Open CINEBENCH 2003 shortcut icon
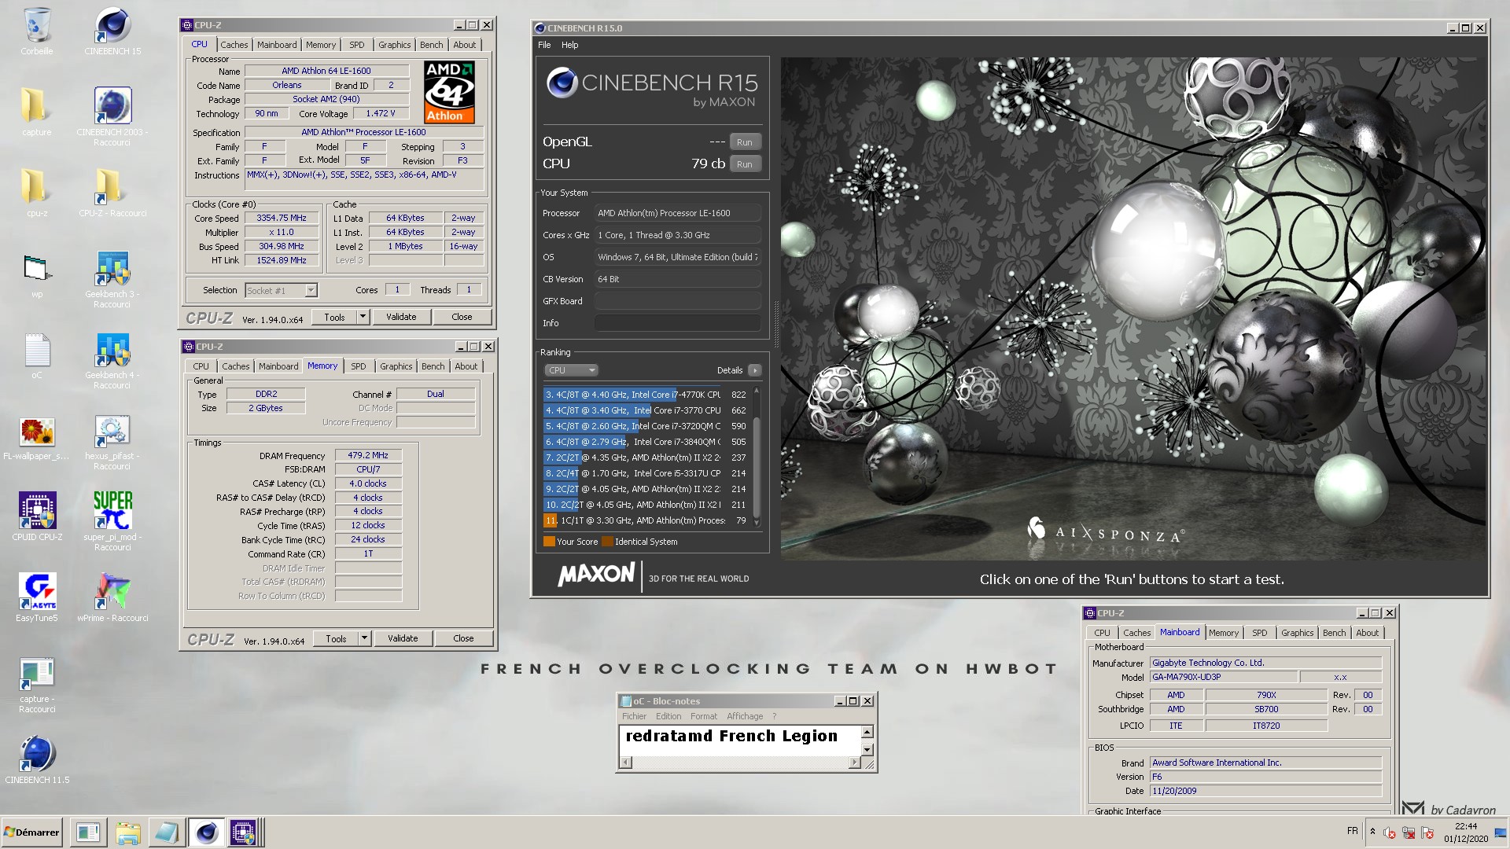Screen dimensions: 1510x849 (x=112, y=116)
